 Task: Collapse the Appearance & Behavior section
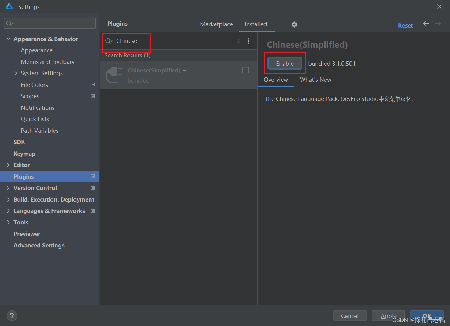pyautogui.click(x=9, y=39)
